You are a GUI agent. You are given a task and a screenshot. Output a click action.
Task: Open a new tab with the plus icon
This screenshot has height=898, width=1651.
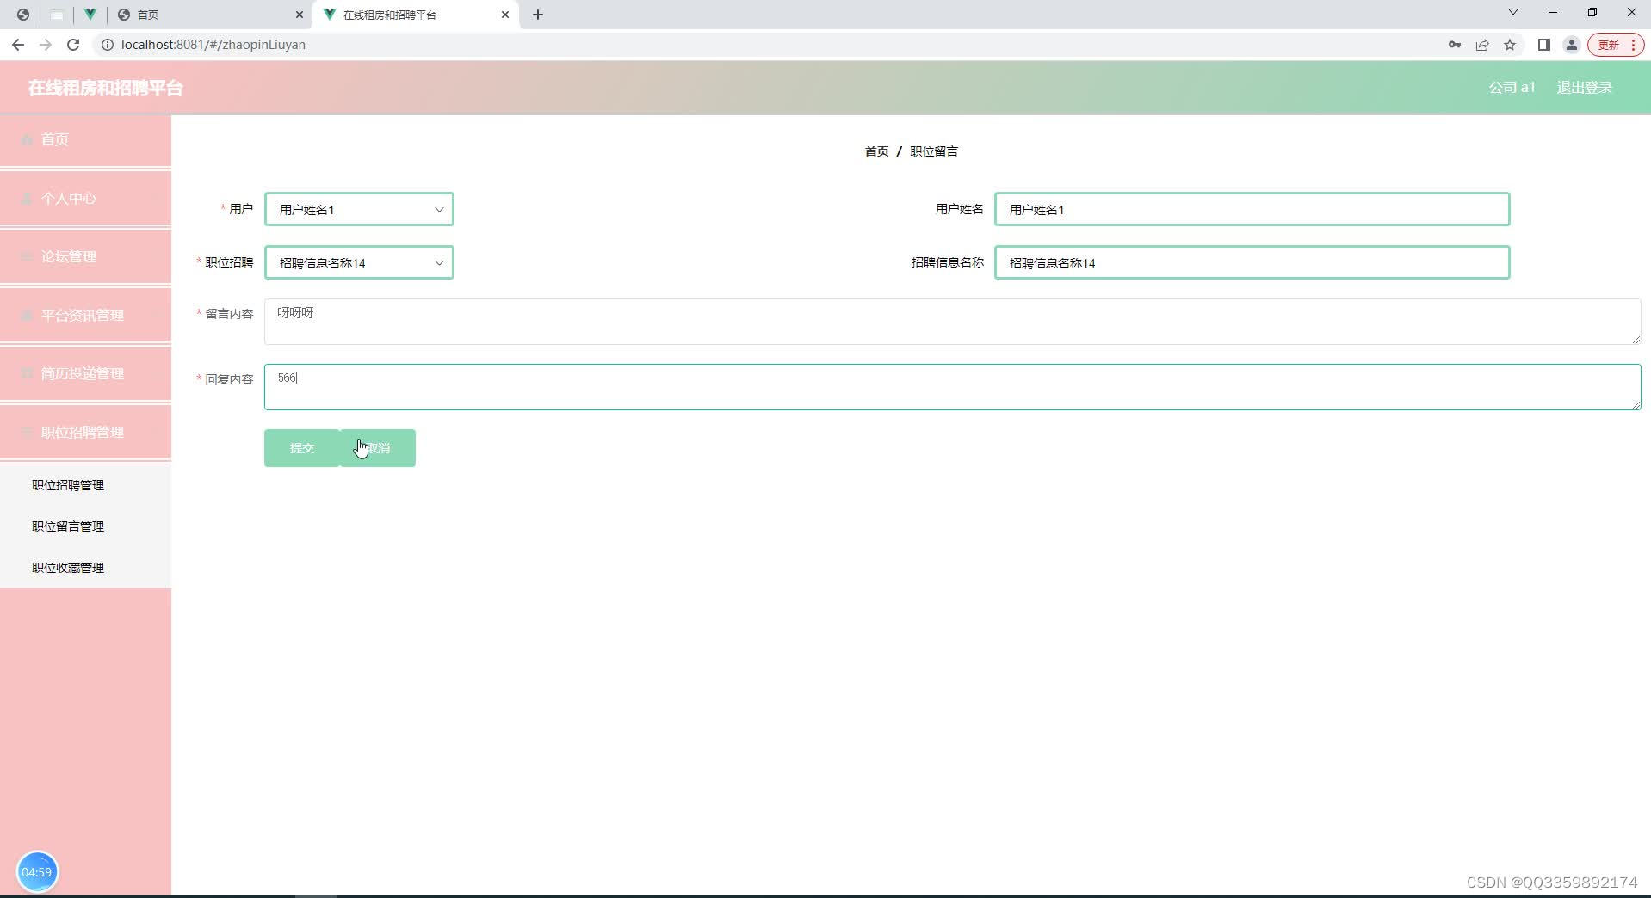click(538, 15)
